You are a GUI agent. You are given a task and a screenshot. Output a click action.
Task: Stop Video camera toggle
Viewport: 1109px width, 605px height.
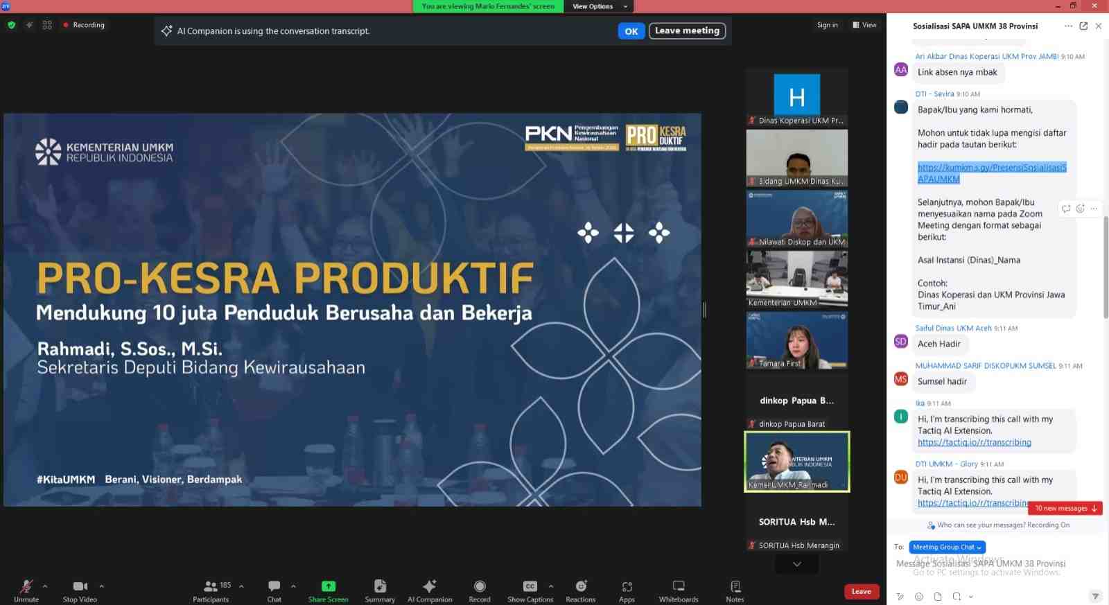[80, 590]
